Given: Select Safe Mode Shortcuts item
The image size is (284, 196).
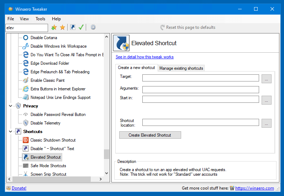Looking at the screenshot, I should [48, 166].
